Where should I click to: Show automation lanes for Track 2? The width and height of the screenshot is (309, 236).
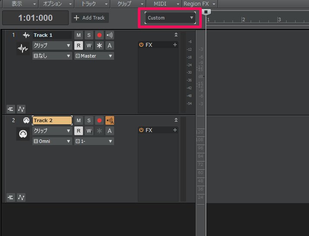point(21,197)
